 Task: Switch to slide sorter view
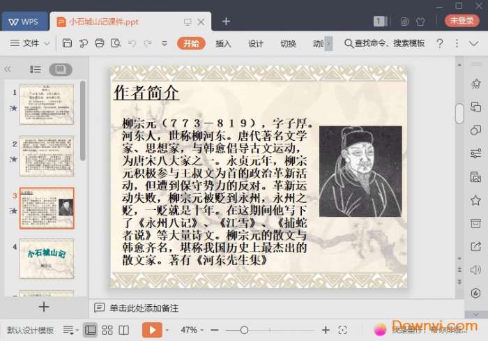point(107,330)
